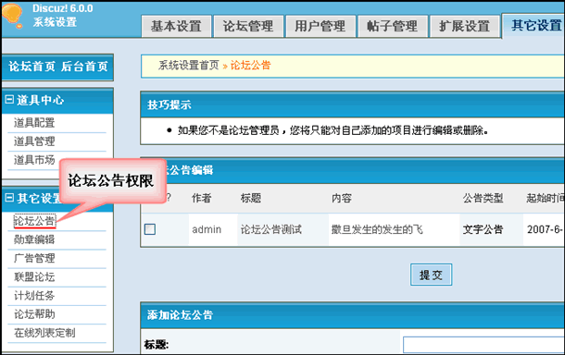Go to 论坛首页 link
The image size is (565, 355).
(x=32, y=67)
